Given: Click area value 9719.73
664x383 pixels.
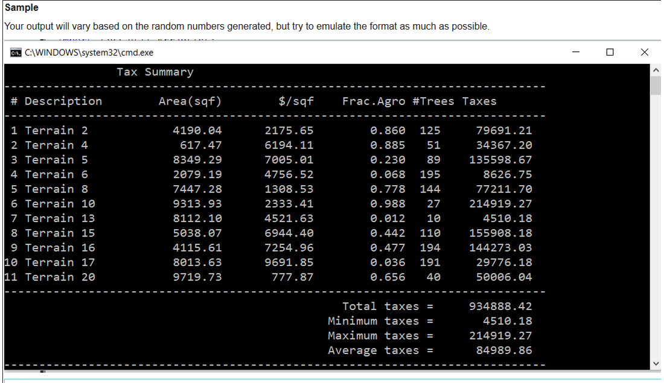Looking at the screenshot, I should (197, 277).
